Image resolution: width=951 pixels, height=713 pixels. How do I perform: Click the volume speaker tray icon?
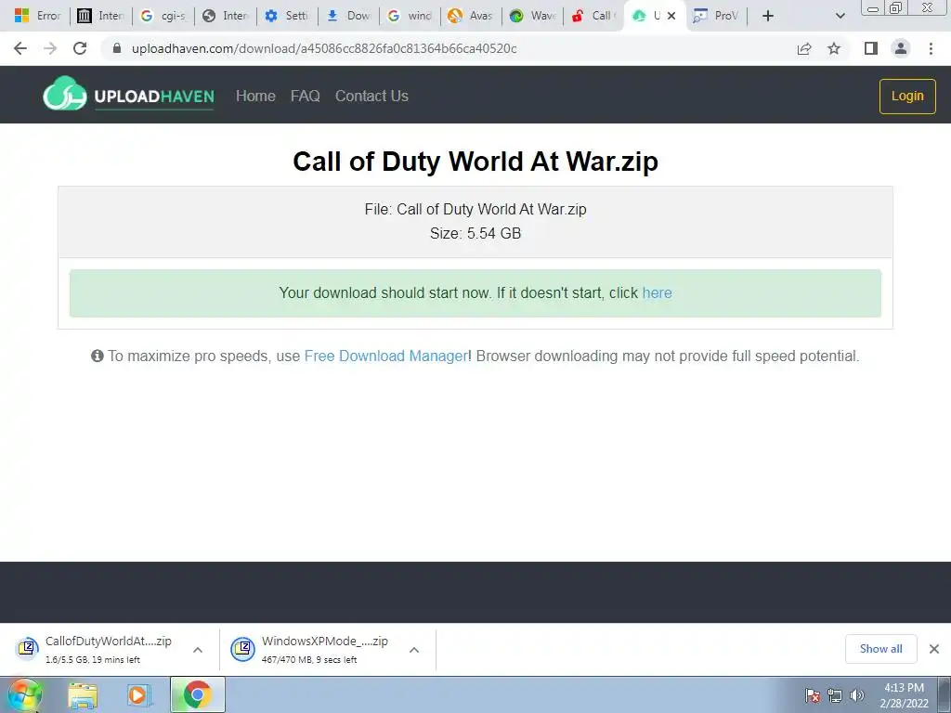pos(857,695)
